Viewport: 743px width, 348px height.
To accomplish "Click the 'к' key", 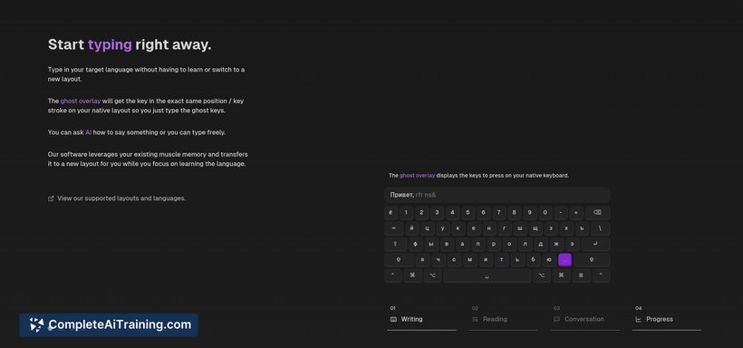I will coord(458,228).
